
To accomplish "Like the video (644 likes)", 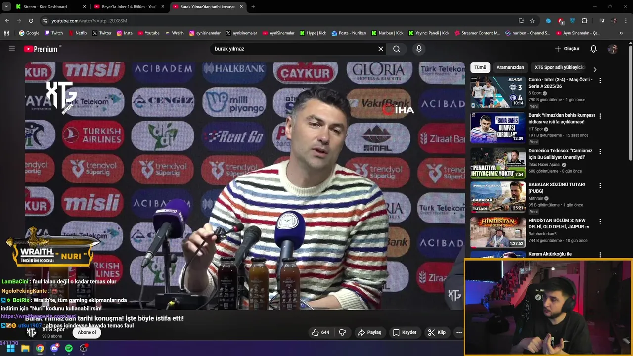I will click(320, 332).
